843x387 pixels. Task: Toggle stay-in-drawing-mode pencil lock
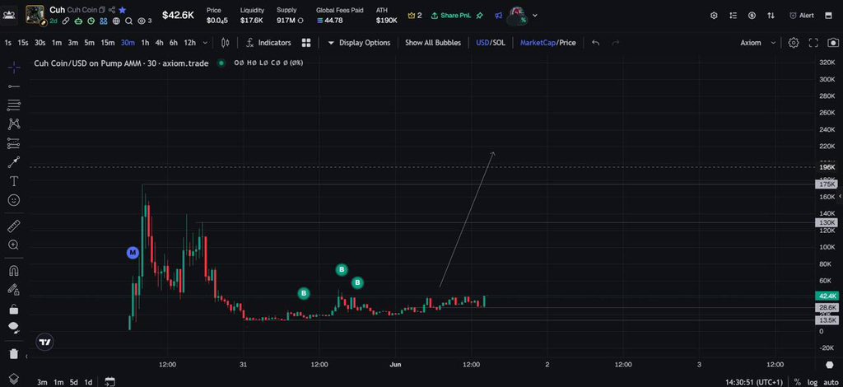coord(14,290)
